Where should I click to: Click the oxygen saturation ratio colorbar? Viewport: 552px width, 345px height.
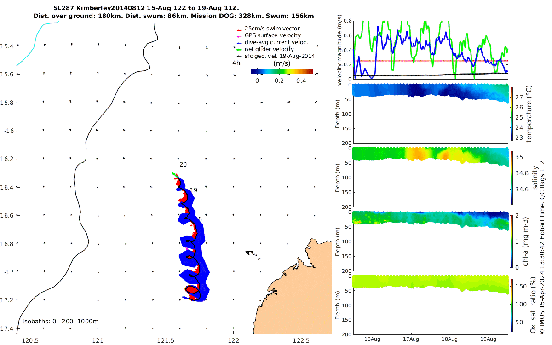pyautogui.click(x=512, y=305)
